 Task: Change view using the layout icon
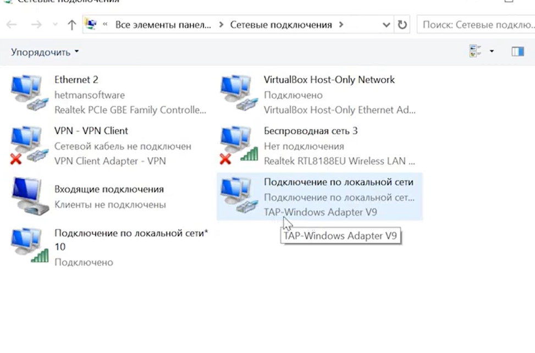click(475, 51)
